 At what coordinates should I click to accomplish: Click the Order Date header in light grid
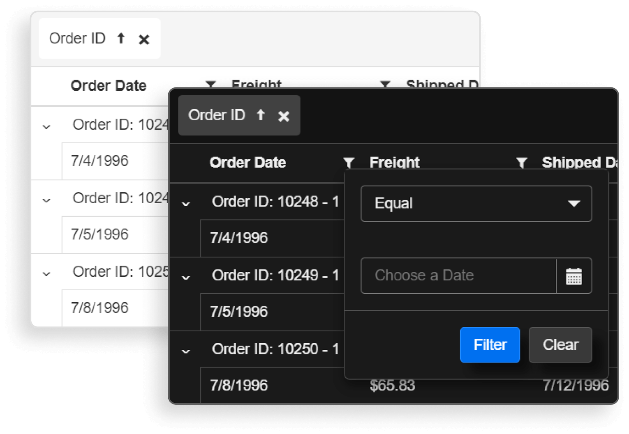coord(109,86)
